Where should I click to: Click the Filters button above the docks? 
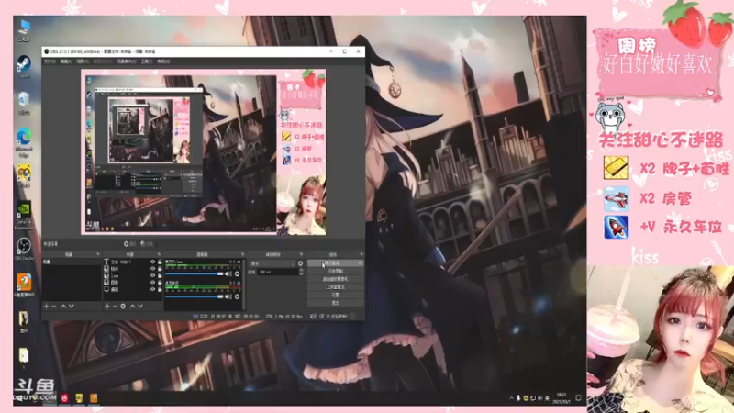147,244
